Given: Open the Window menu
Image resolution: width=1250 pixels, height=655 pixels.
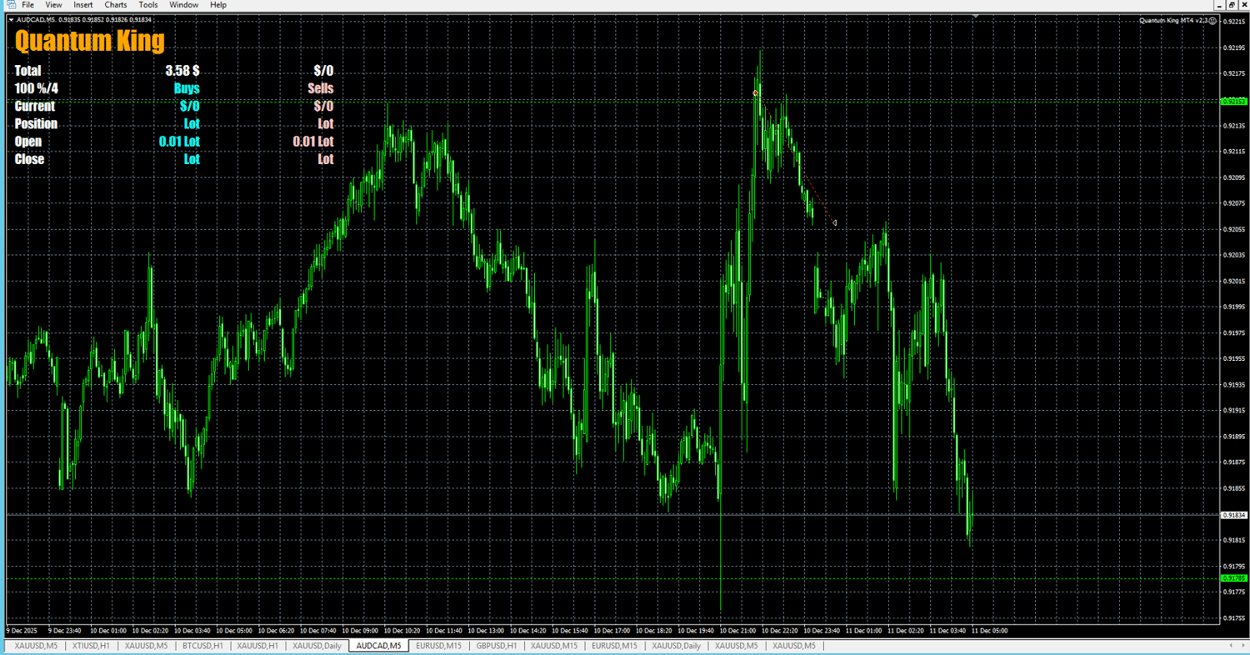Looking at the screenshot, I should point(183,5).
